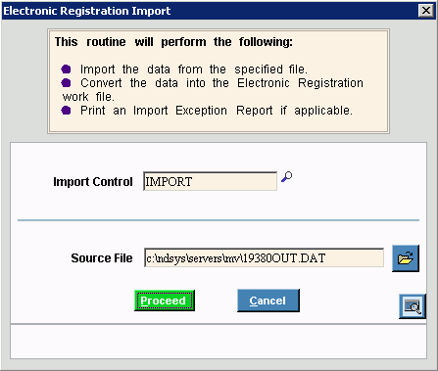Click the 'Source File' label
438x371 pixels.
tap(102, 258)
